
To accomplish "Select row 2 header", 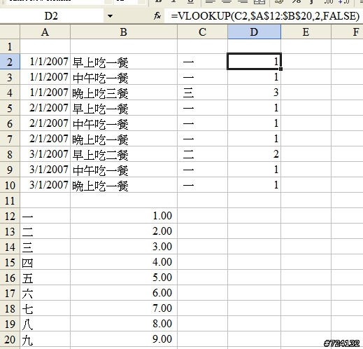I will [x=10, y=62].
